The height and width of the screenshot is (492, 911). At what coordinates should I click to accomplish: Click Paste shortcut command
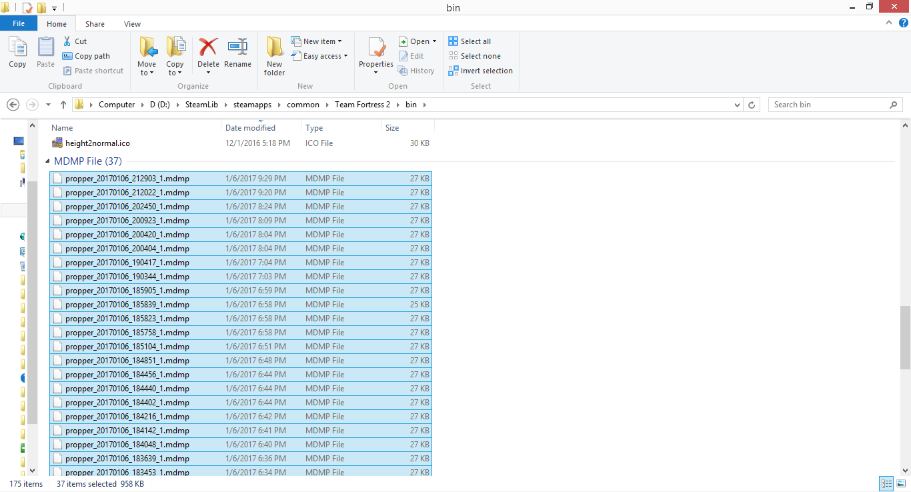[93, 71]
